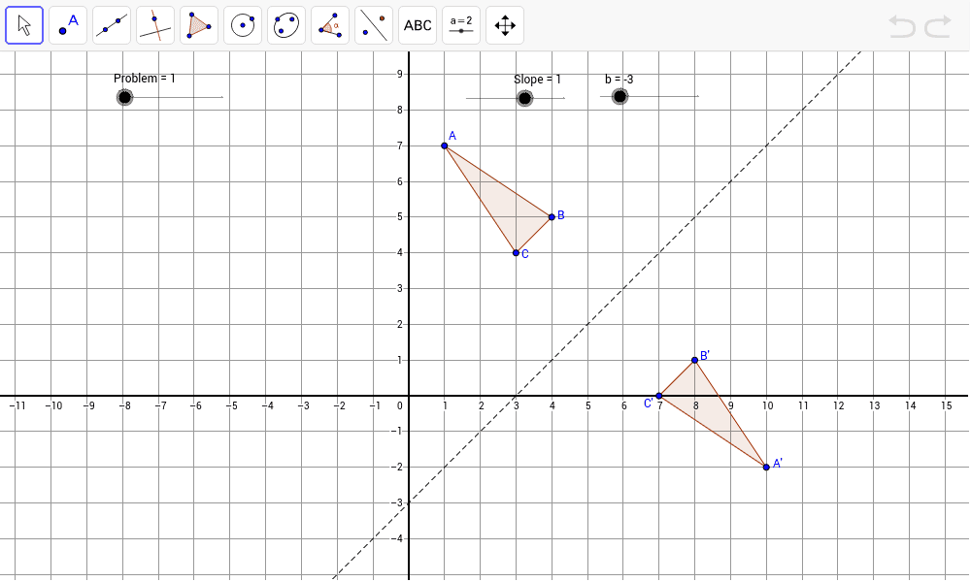This screenshot has width=971, height=582.
Task: Activate the Polygon tool
Action: tap(198, 24)
